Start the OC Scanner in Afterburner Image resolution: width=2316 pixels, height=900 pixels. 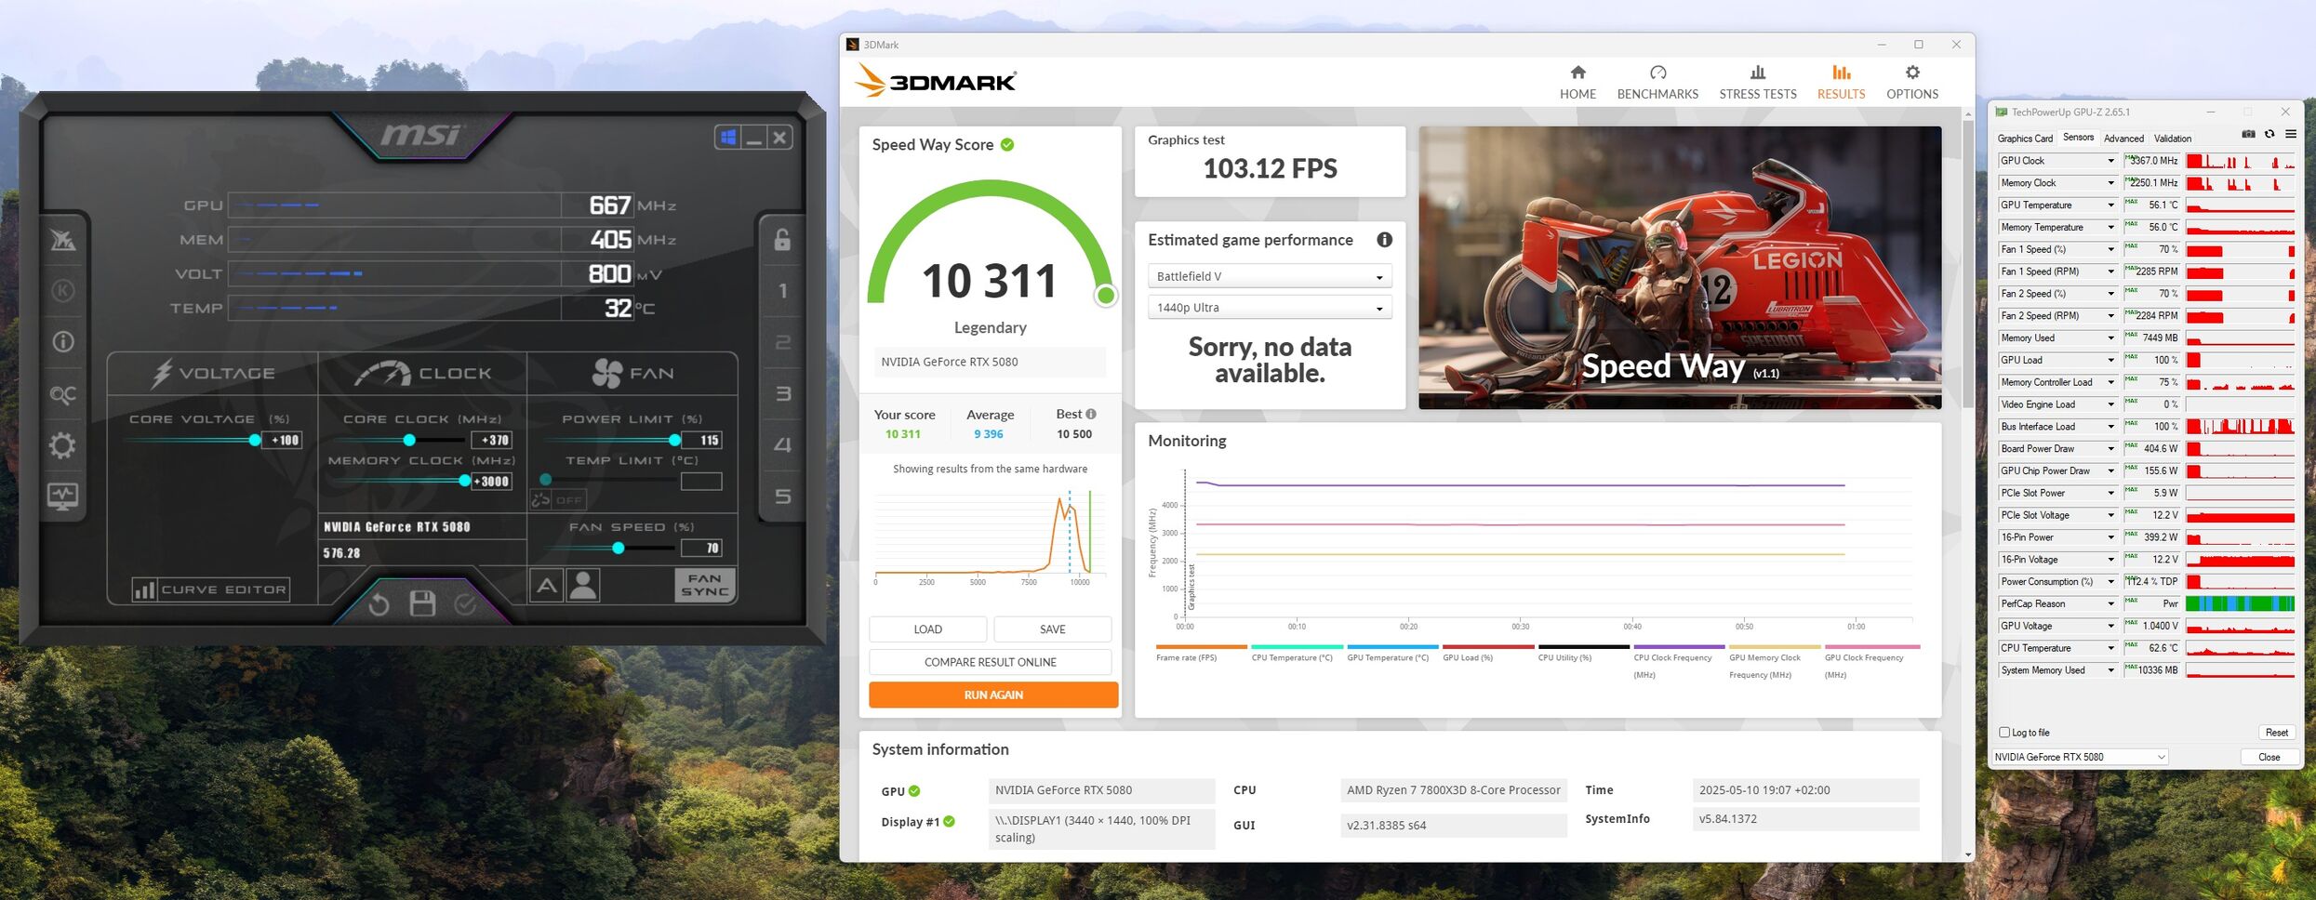tap(63, 395)
